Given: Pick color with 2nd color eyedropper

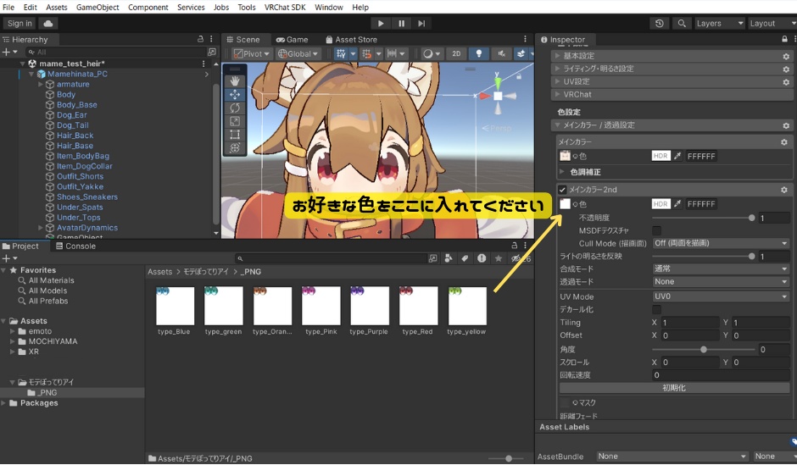Looking at the screenshot, I should (x=677, y=204).
